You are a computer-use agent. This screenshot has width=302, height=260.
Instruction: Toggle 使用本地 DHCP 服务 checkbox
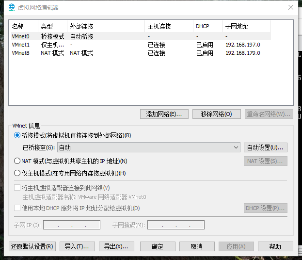pos(17,208)
